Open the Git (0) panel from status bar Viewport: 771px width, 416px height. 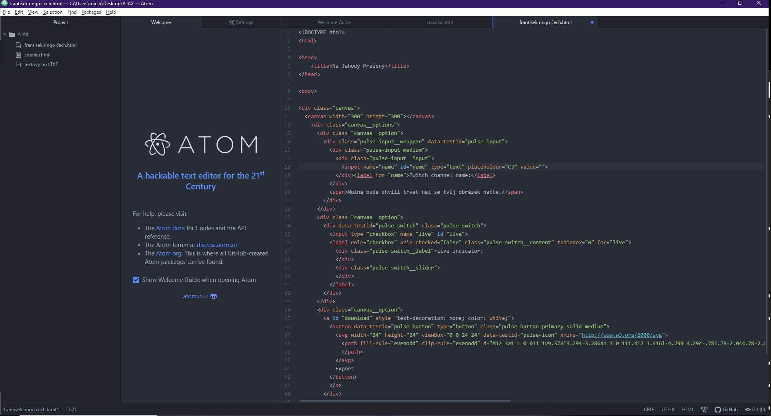click(x=755, y=410)
